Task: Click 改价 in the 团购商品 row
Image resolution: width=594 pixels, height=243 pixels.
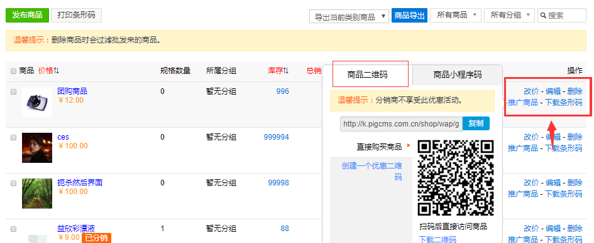Action: coord(531,91)
